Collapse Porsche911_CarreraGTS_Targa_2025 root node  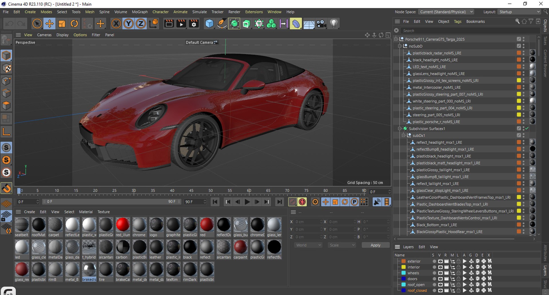(x=396, y=39)
